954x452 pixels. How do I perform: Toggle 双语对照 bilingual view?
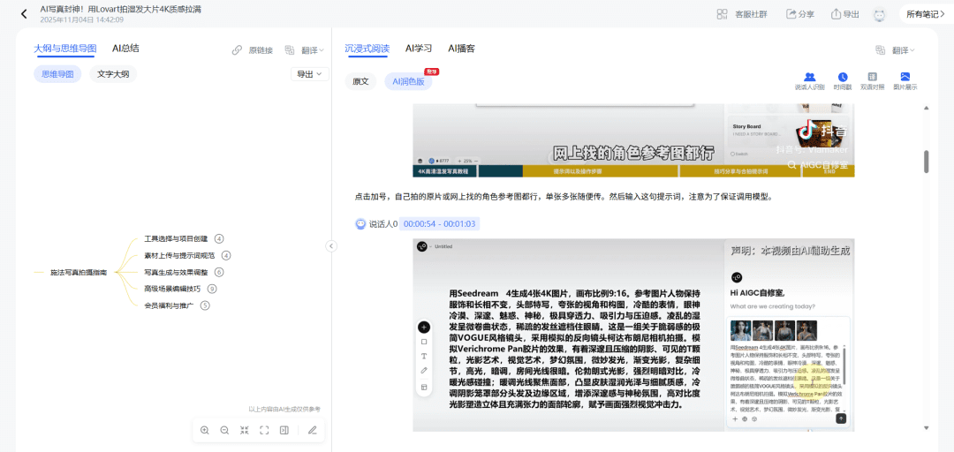[x=873, y=78]
